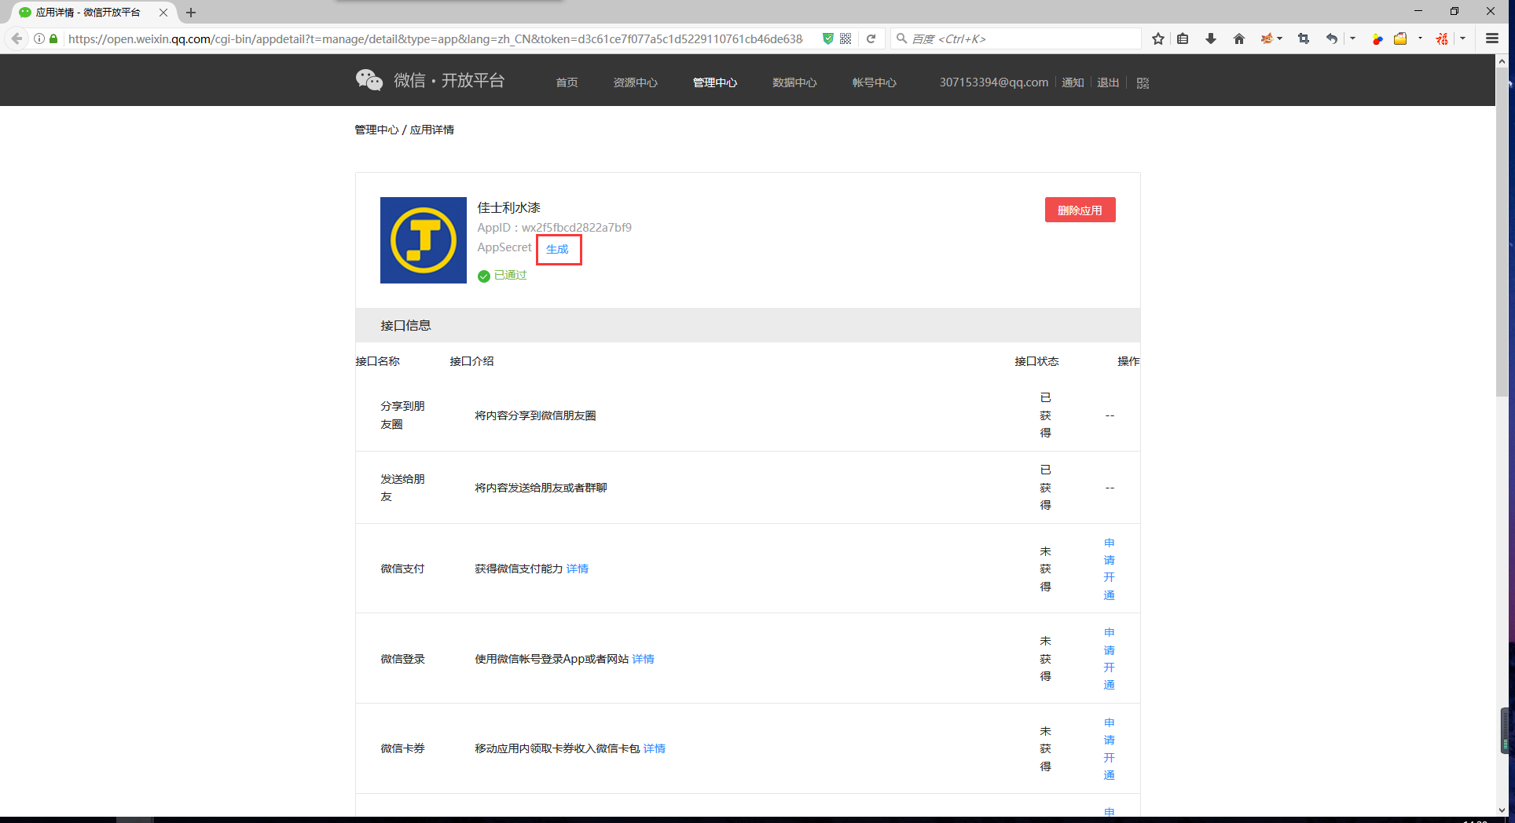Expand dropdown arrow beside fox extension icon
The image size is (1515, 823).
click(x=1280, y=38)
